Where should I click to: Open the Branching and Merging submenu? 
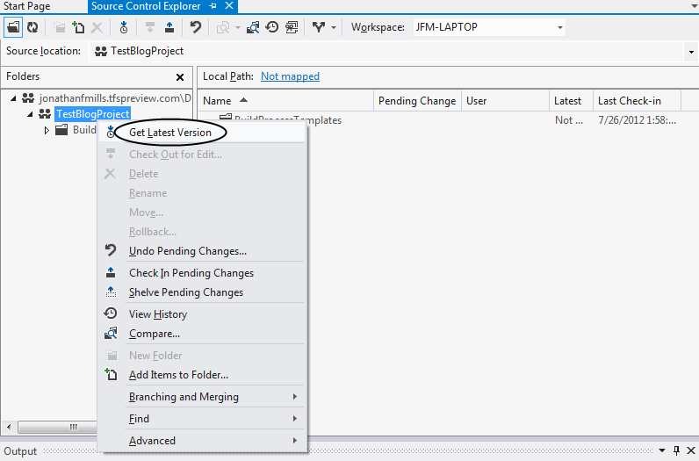coord(203,397)
